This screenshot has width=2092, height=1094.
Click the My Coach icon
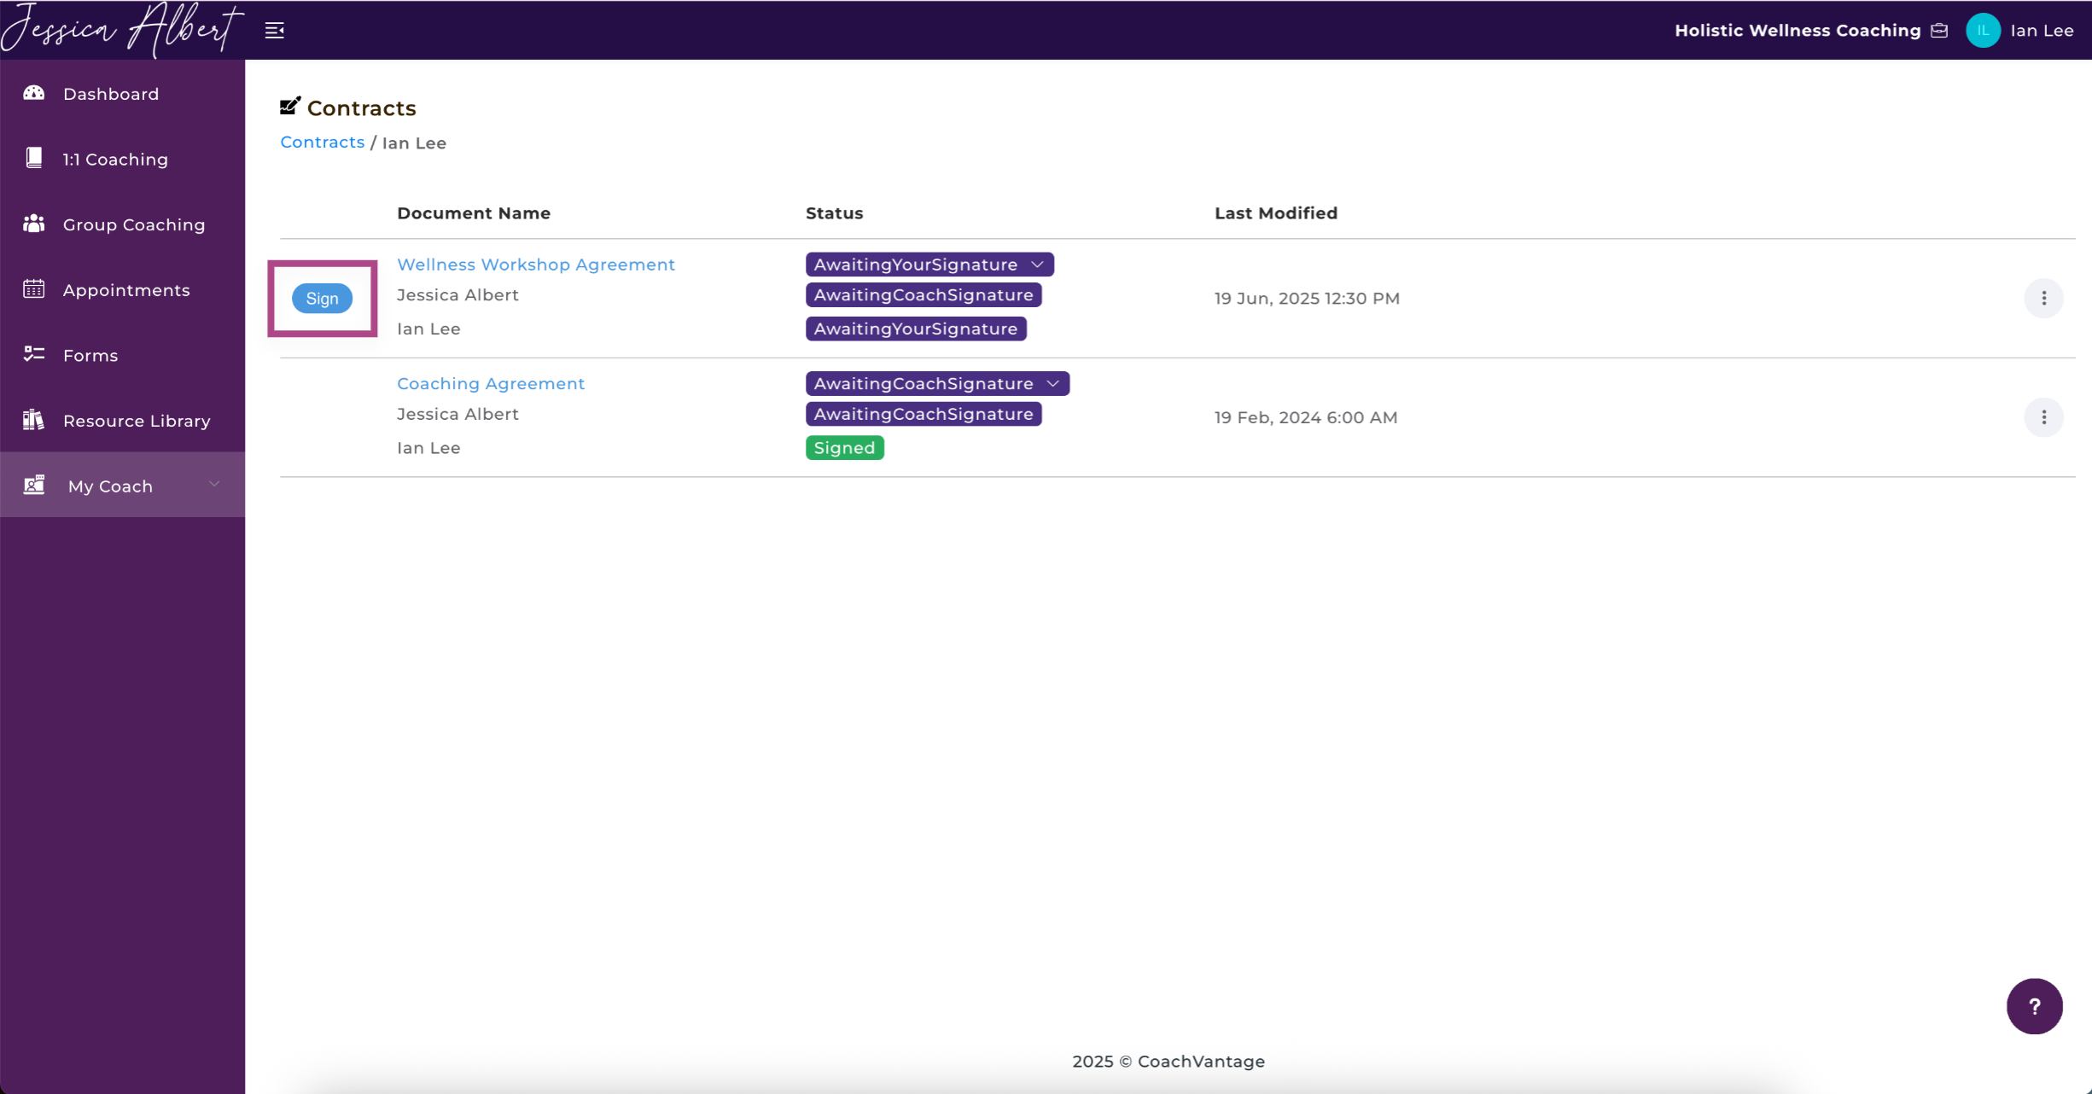[34, 485]
